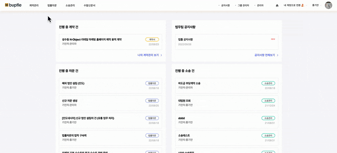
Task: Click the 소송관리 badge on 하도급 부당계약 소송
Action: click(268, 83)
